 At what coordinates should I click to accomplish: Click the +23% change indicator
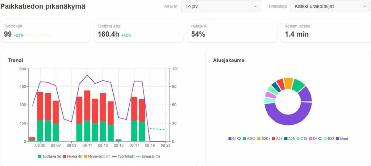coord(18,35)
